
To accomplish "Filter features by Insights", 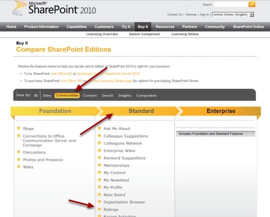I will coord(125,95).
